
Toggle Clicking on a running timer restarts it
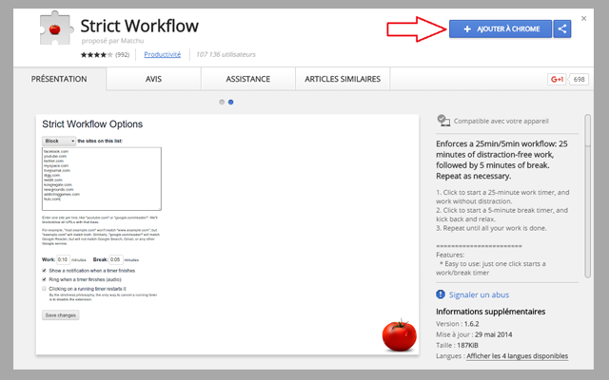tap(45, 289)
